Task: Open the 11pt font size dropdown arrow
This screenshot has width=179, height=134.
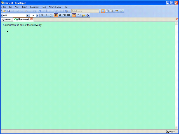Action: tap(37, 15)
